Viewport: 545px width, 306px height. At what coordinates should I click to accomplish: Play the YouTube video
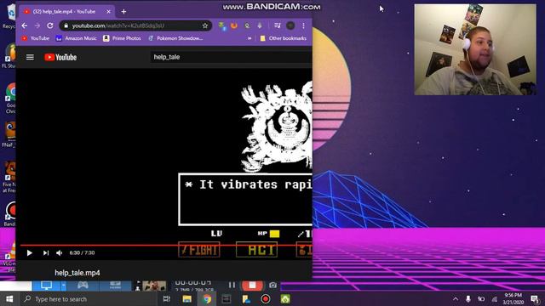click(30, 253)
